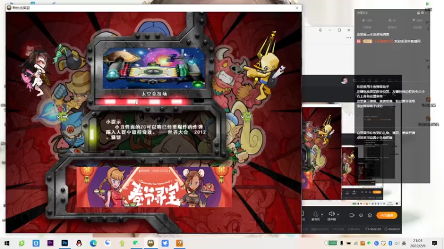Click the space arena map preview image
Viewport: 444px width, 249px height.
[x=154, y=68]
